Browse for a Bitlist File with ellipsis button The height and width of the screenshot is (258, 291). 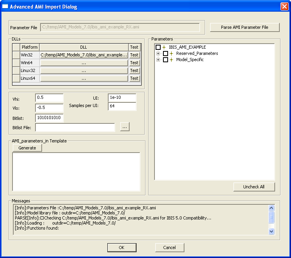124,127
